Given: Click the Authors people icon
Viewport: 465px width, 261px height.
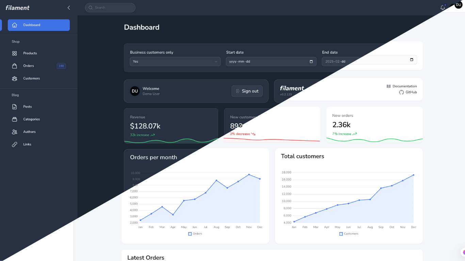Looking at the screenshot, I should pyautogui.click(x=14, y=132).
